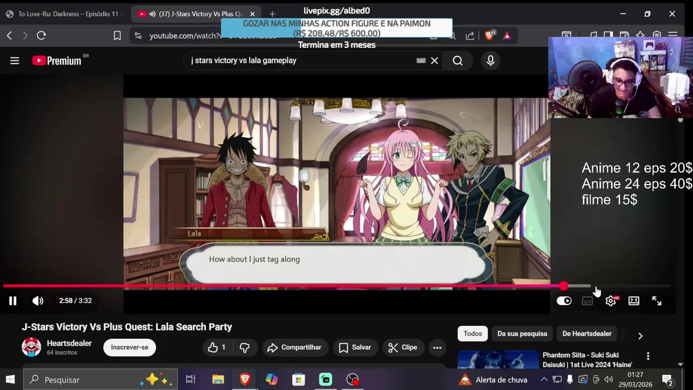Open more actions three-dot menu under video
This screenshot has height=390, width=693.
pyautogui.click(x=437, y=347)
